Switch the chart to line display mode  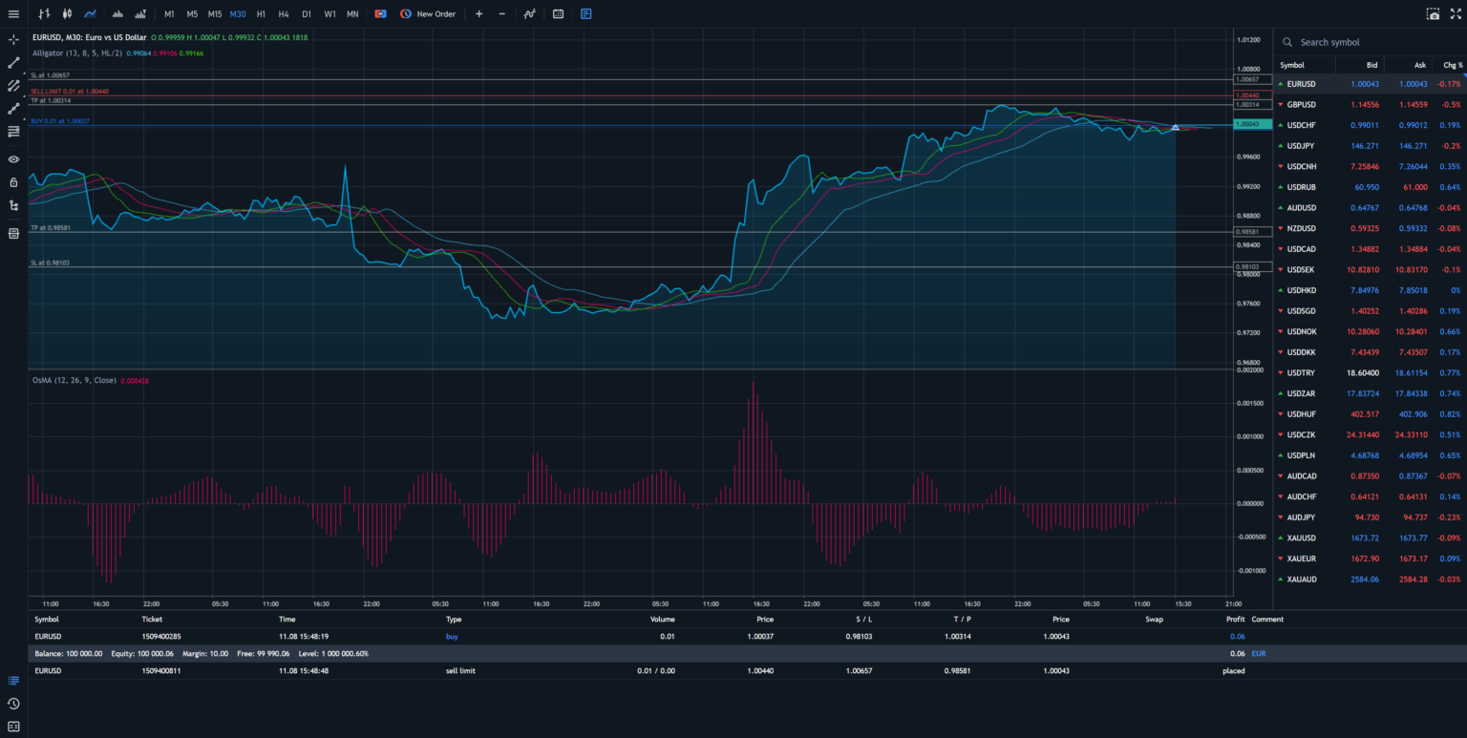90,13
